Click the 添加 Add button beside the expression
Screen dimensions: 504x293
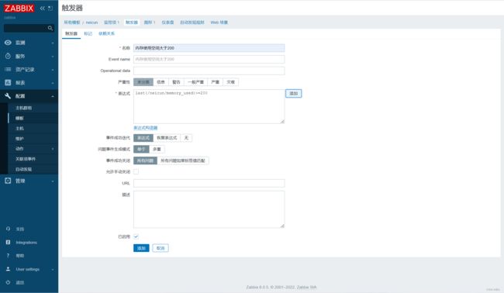tap(293, 94)
